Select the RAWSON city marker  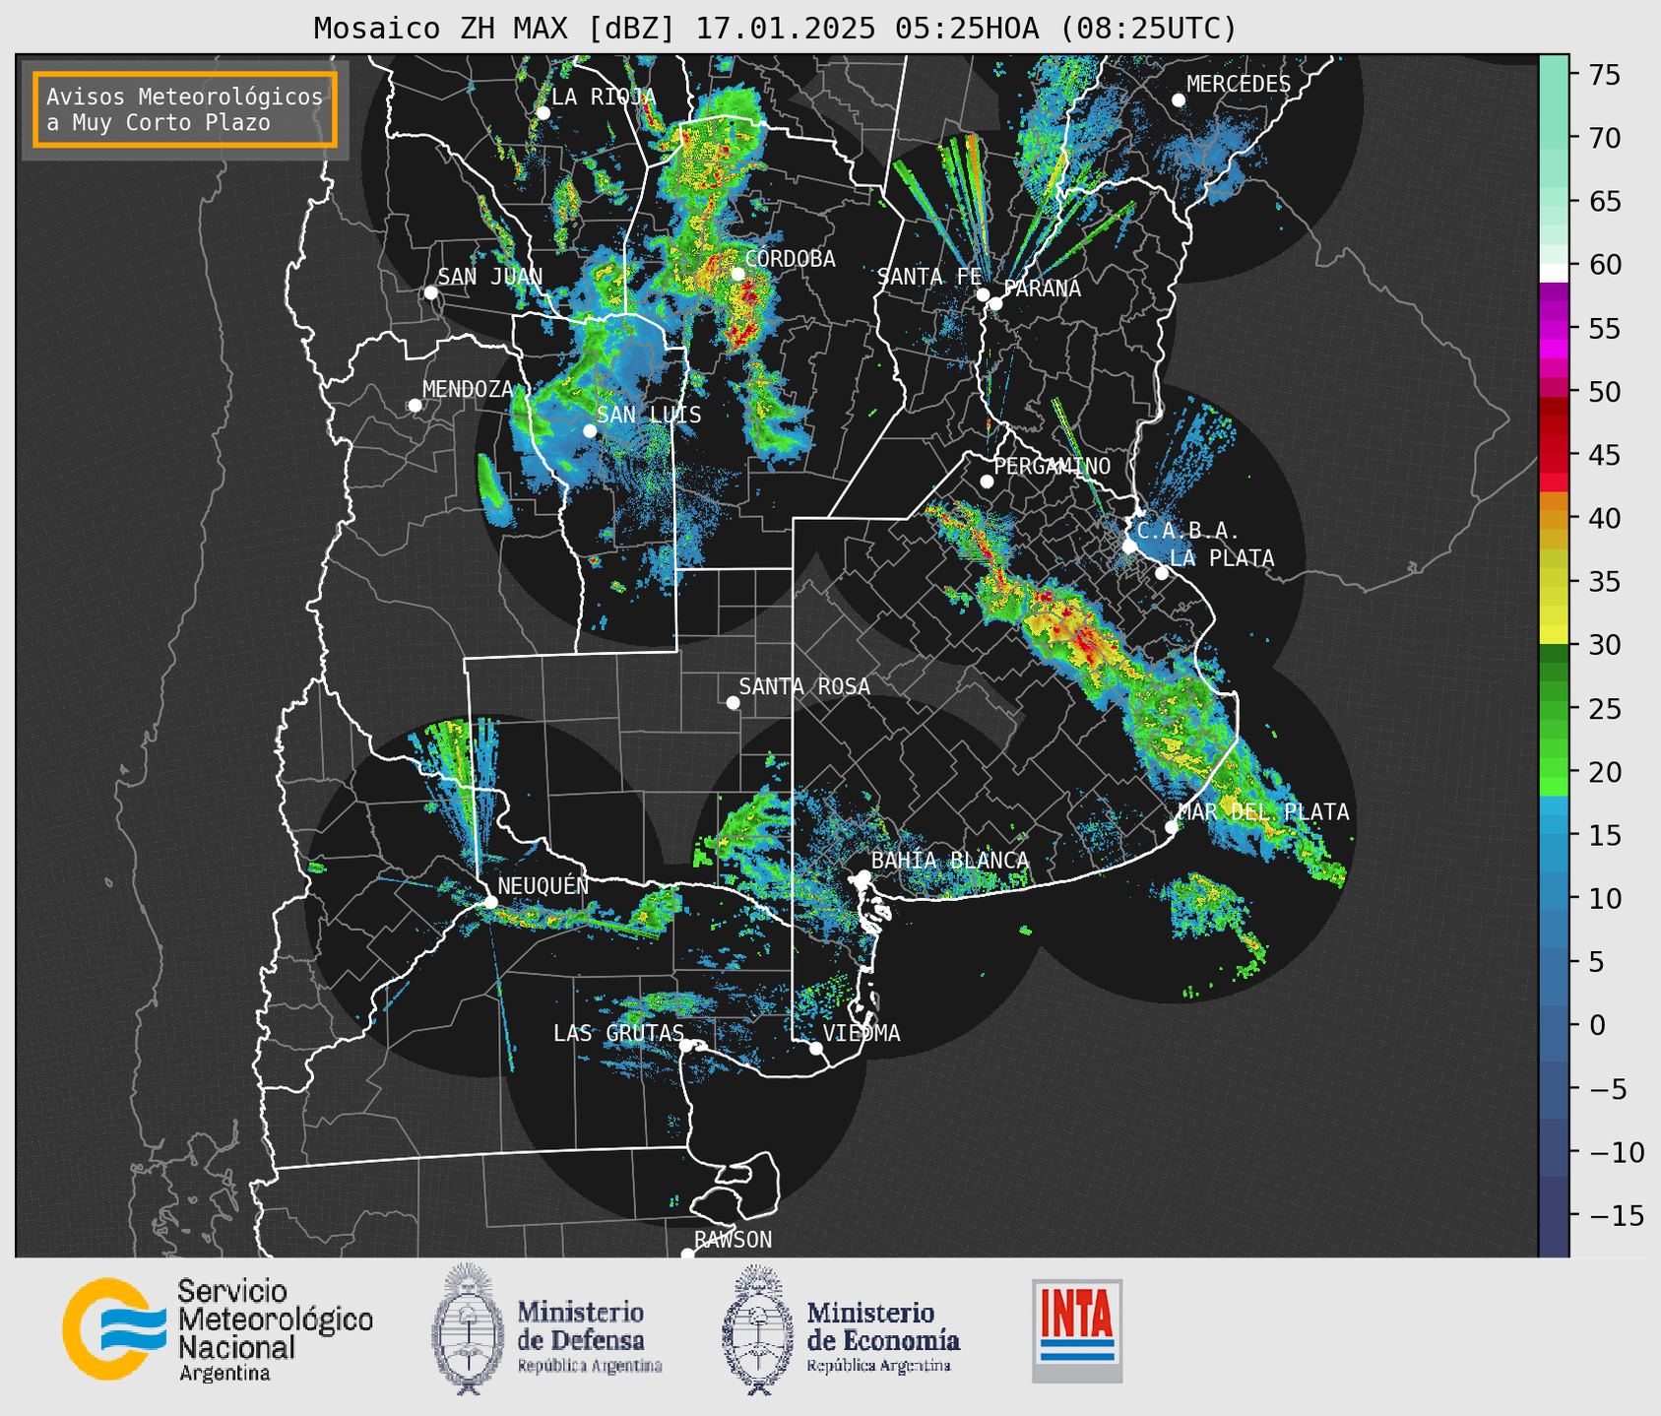click(x=687, y=1254)
